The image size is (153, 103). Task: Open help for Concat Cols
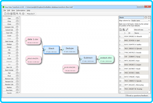[17, 30]
